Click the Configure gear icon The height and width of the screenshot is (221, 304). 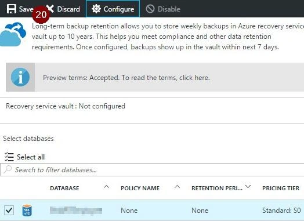96,9
